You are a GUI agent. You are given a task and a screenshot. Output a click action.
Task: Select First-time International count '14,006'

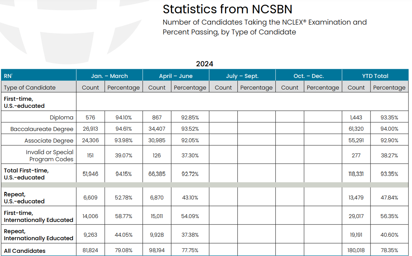coord(90,216)
